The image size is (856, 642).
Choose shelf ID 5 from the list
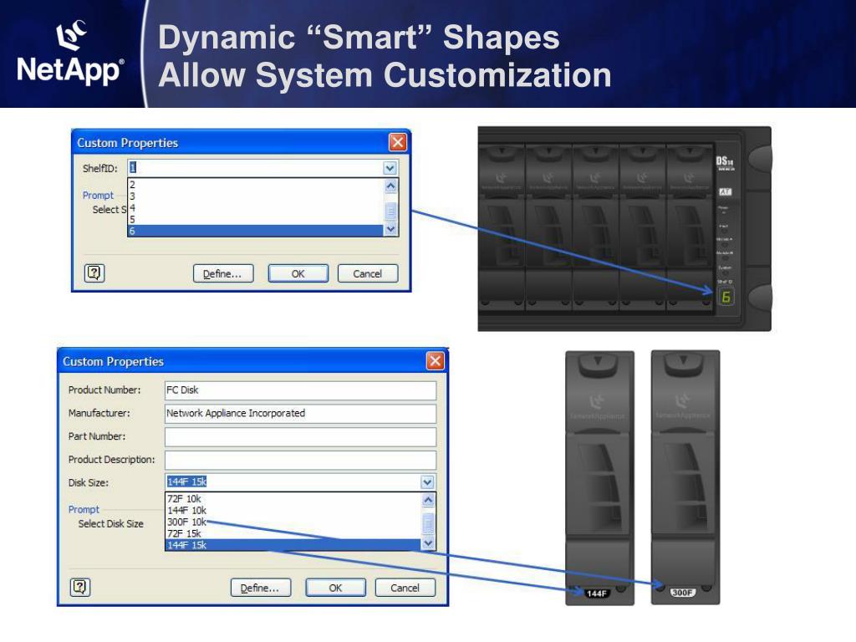pos(256,219)
